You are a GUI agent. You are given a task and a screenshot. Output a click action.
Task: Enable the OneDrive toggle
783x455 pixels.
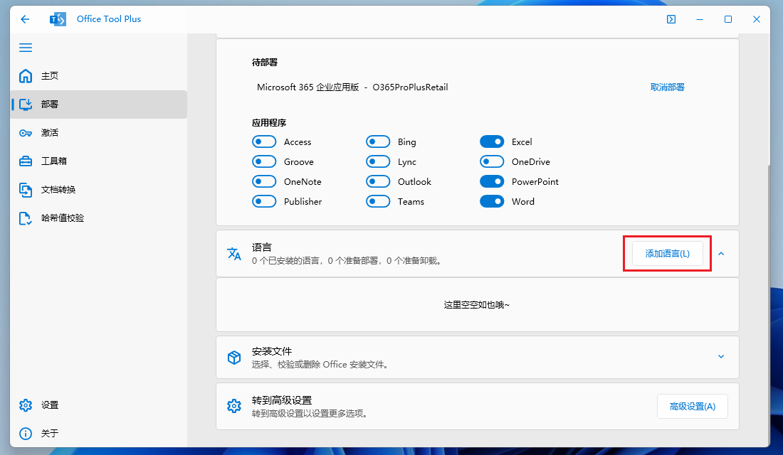(x=492, y=161)
